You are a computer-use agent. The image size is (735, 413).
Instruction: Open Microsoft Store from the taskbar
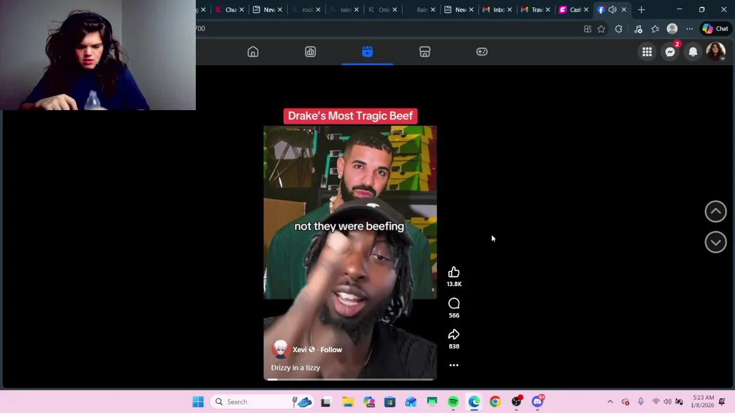(x=390, y=402)
